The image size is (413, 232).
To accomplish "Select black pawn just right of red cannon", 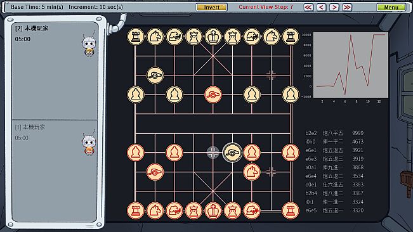I will [x=252, y=94].
